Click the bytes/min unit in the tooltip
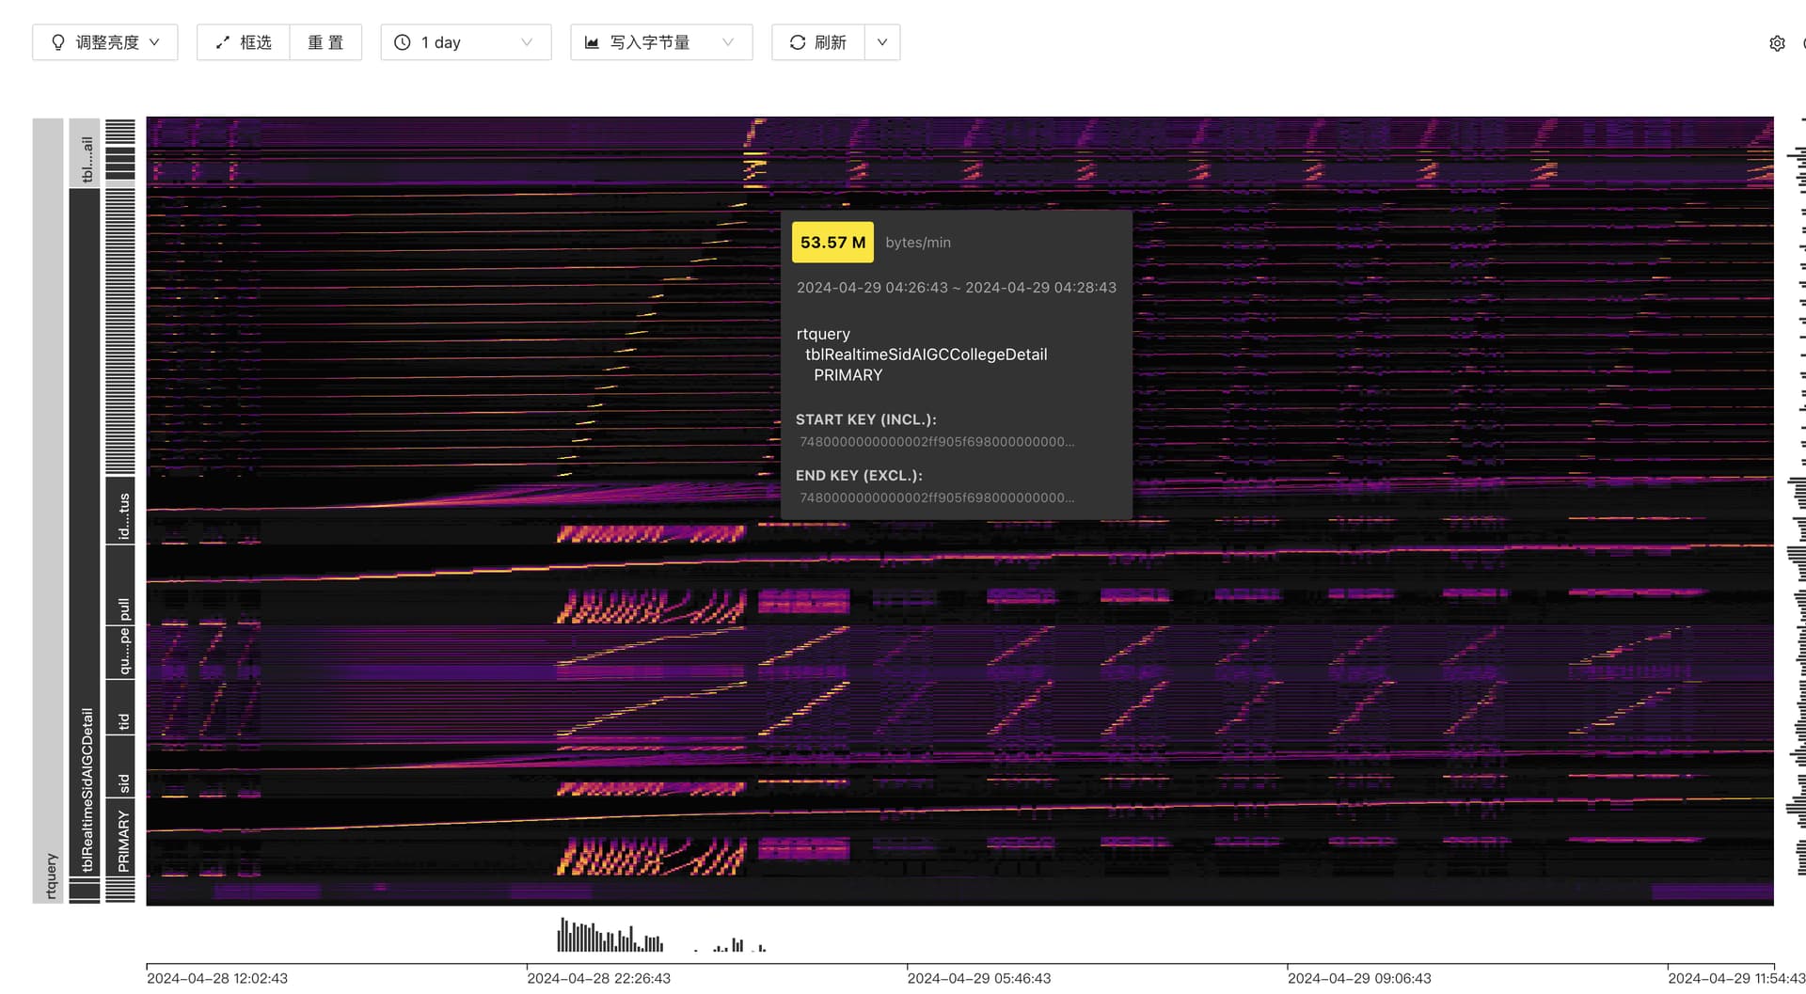 click(918, 243)
